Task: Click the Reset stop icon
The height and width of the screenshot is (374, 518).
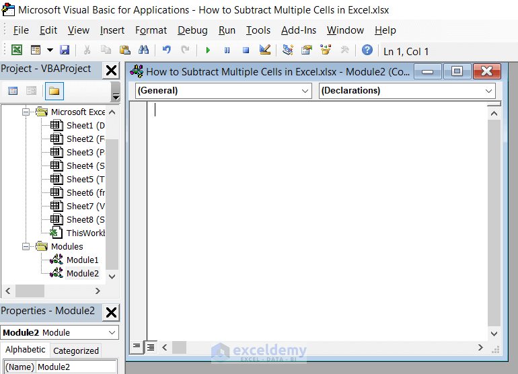Action: [x=246, y=50]
